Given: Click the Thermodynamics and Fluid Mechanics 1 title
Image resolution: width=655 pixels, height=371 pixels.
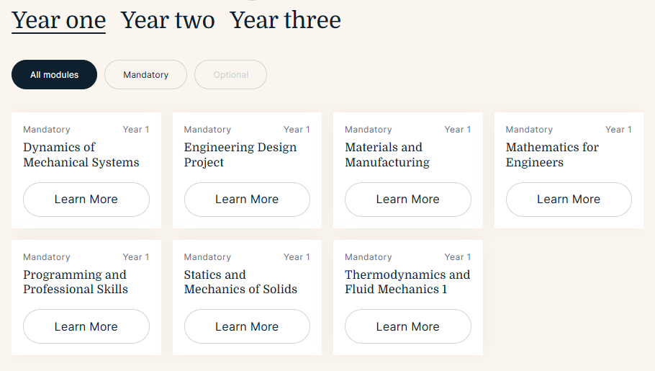Looking at the screenshot, I should click(x=407, y=282).
